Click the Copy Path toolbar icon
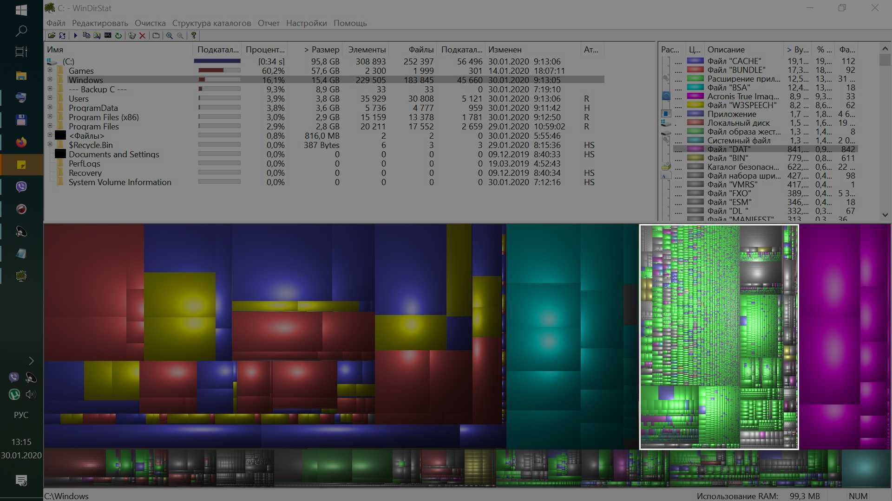Viewport: 892px width, 501px height. (x=86, y=35)
